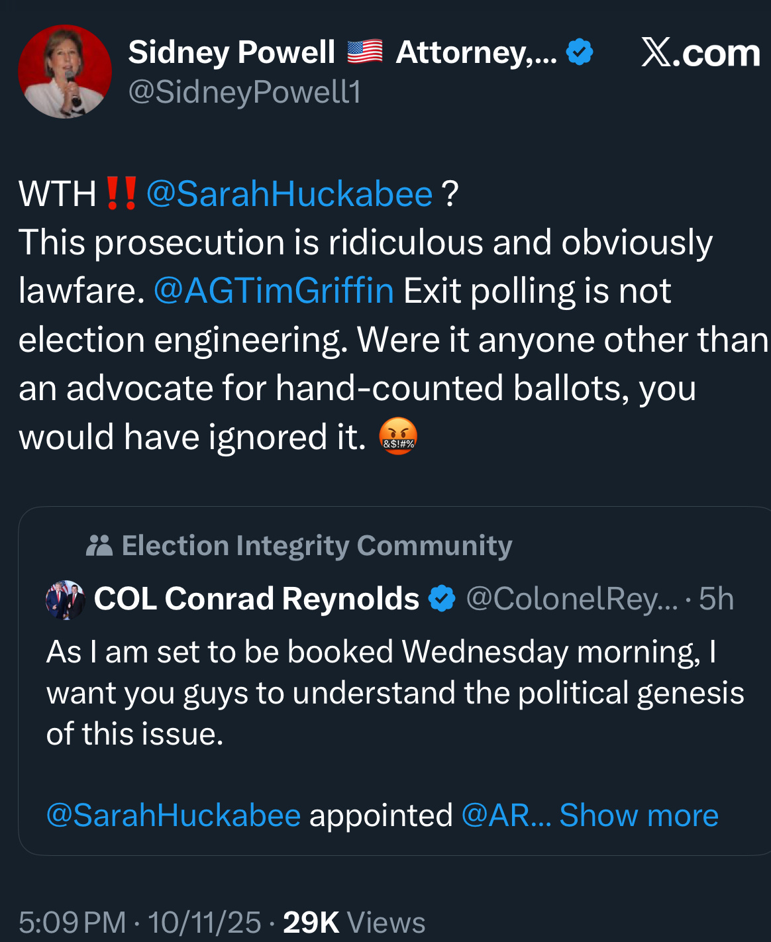Open the @AGTimGriffin mention
771x942 pixels.
coord(274,291)
